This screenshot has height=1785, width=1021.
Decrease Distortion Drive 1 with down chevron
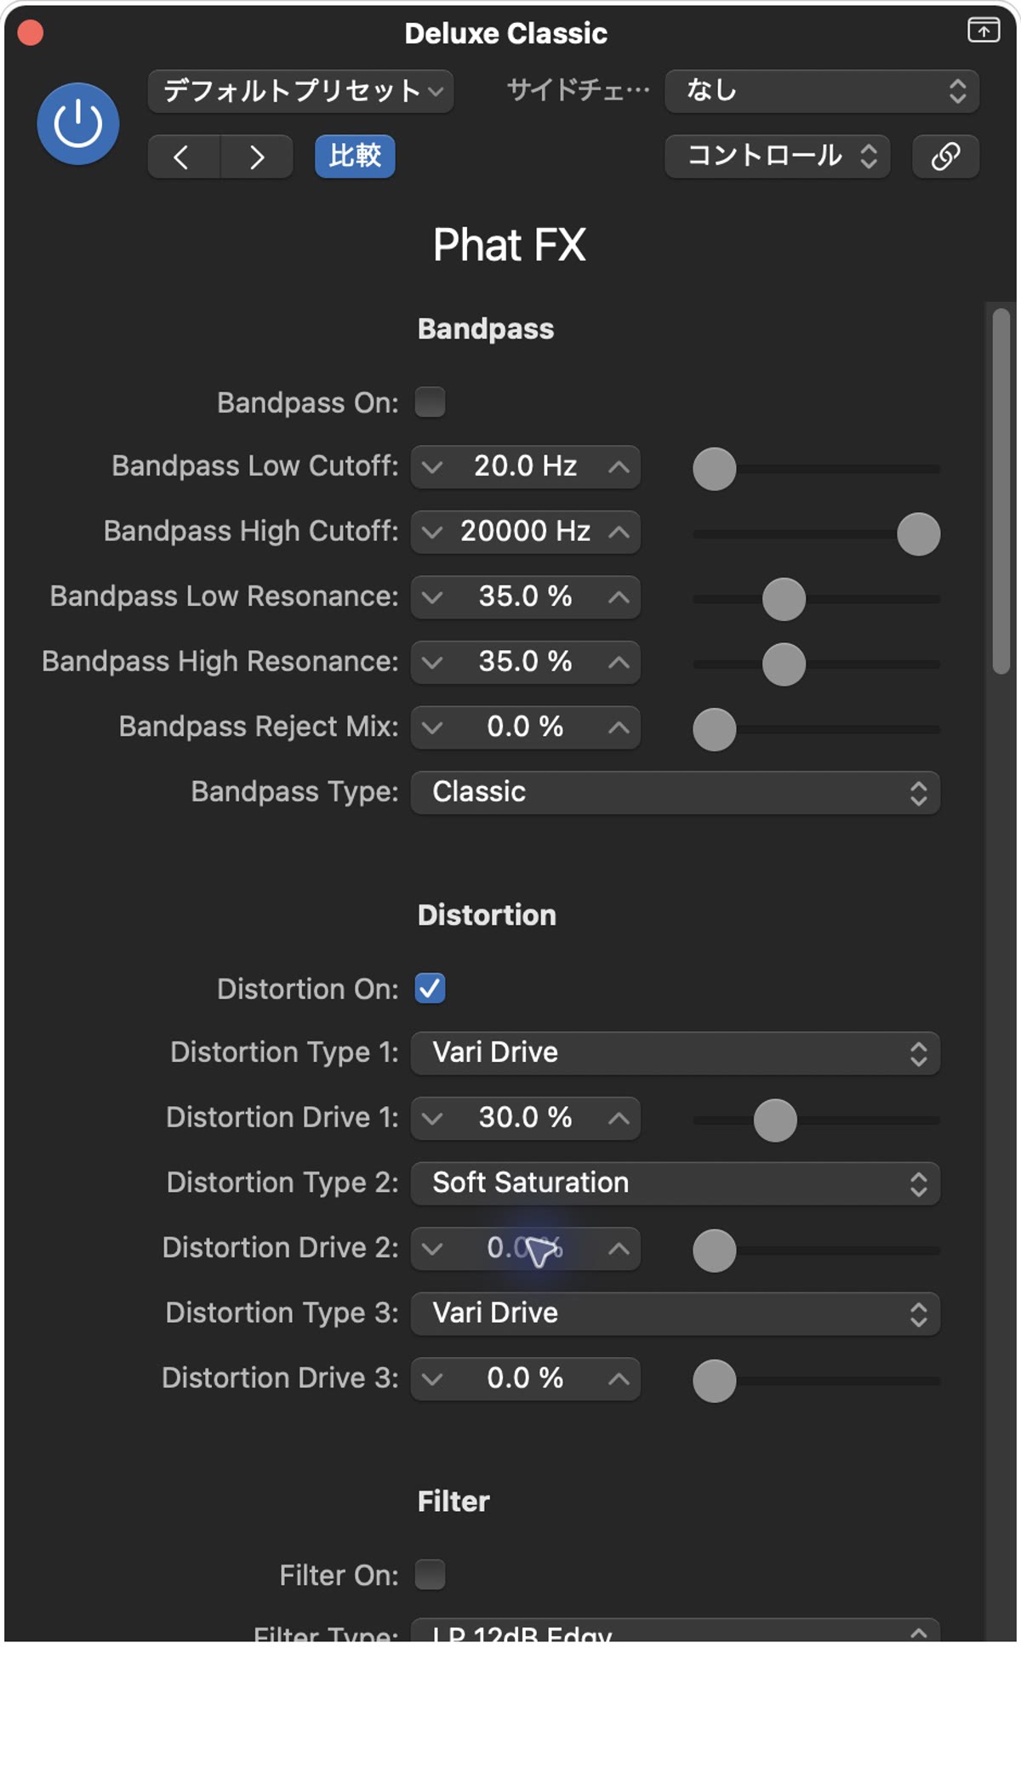tap(432, 1119)
